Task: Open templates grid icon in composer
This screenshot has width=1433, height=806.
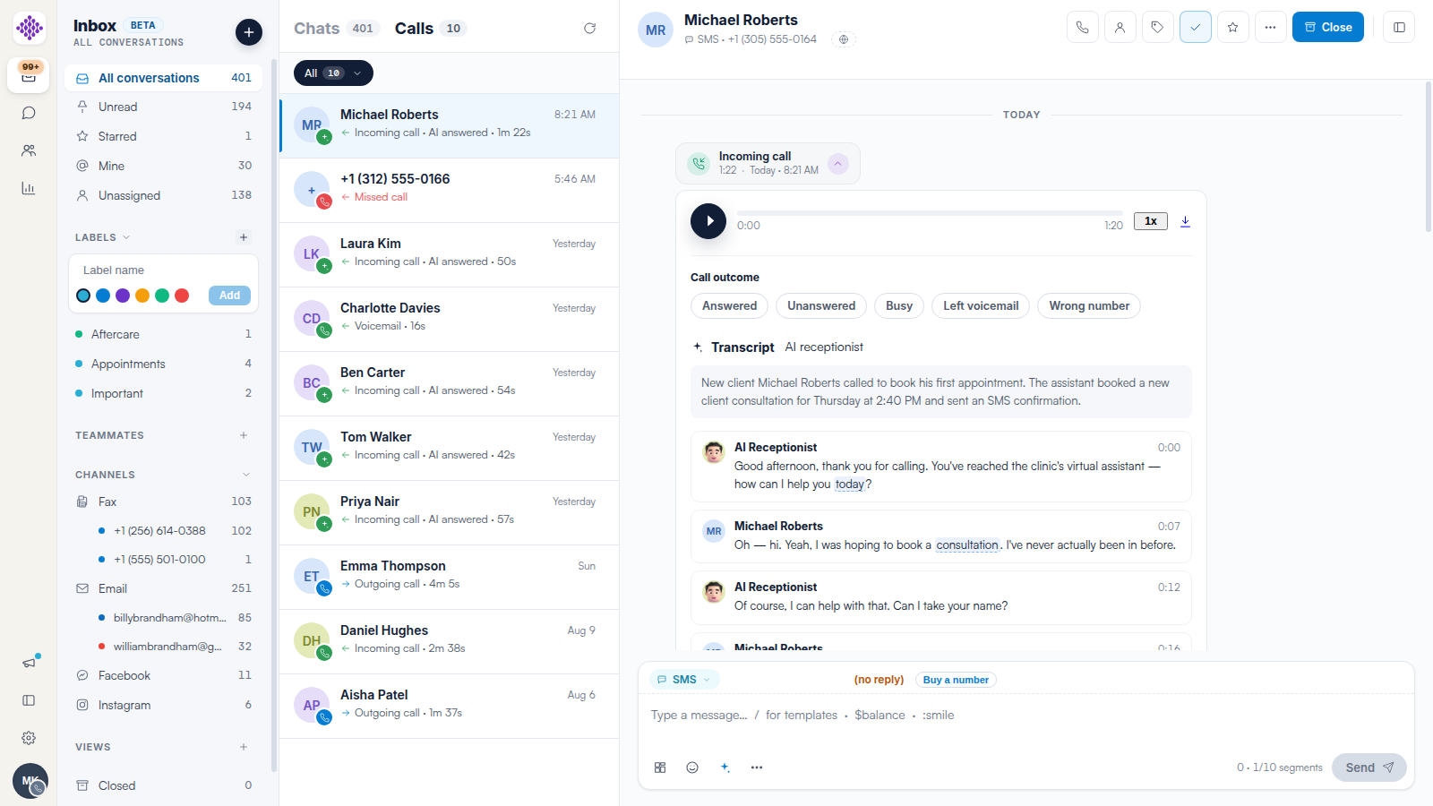Action: tap(660, 767)
